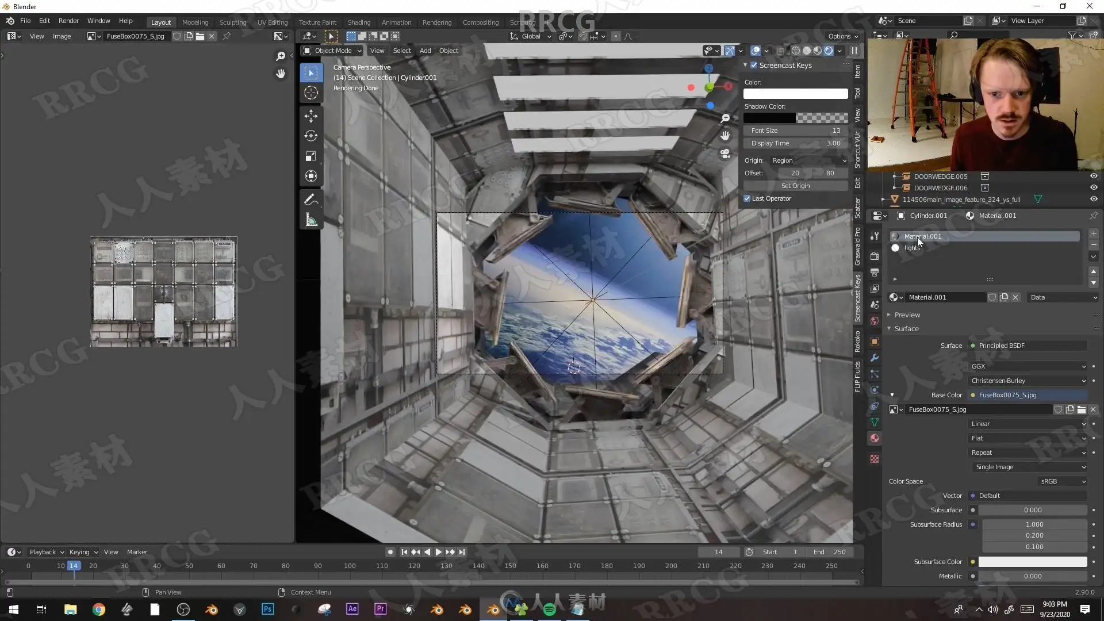The image size is (1104, 621).
Task: Select the lights material slot
Action: click(912, 248)
